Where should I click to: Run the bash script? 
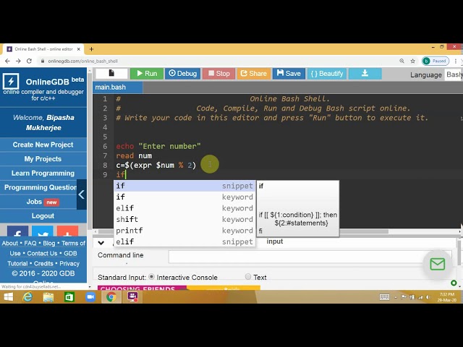tap(147, 74)
